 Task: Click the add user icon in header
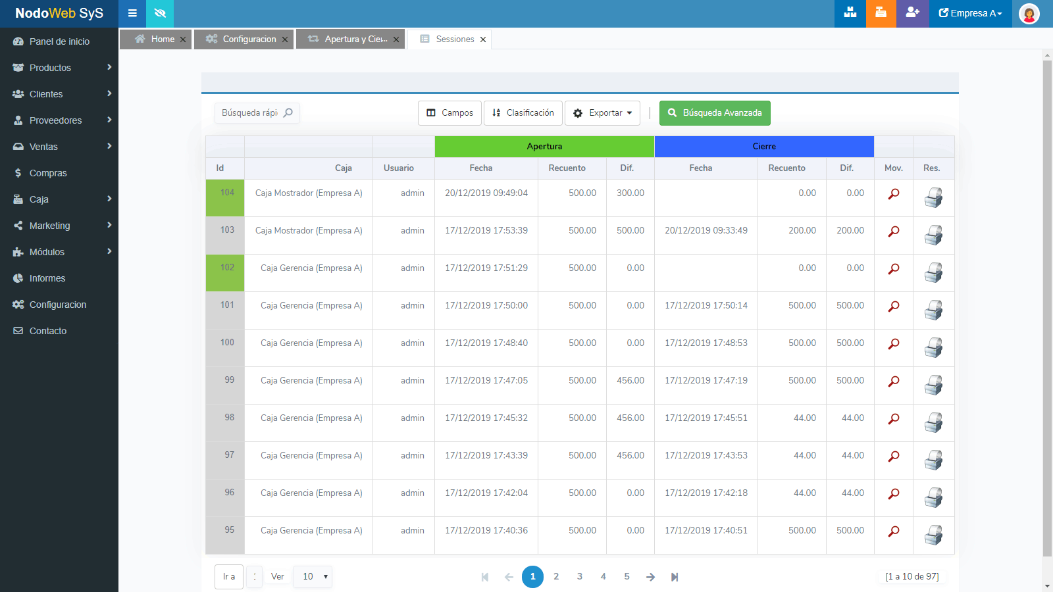click(912, 13)
